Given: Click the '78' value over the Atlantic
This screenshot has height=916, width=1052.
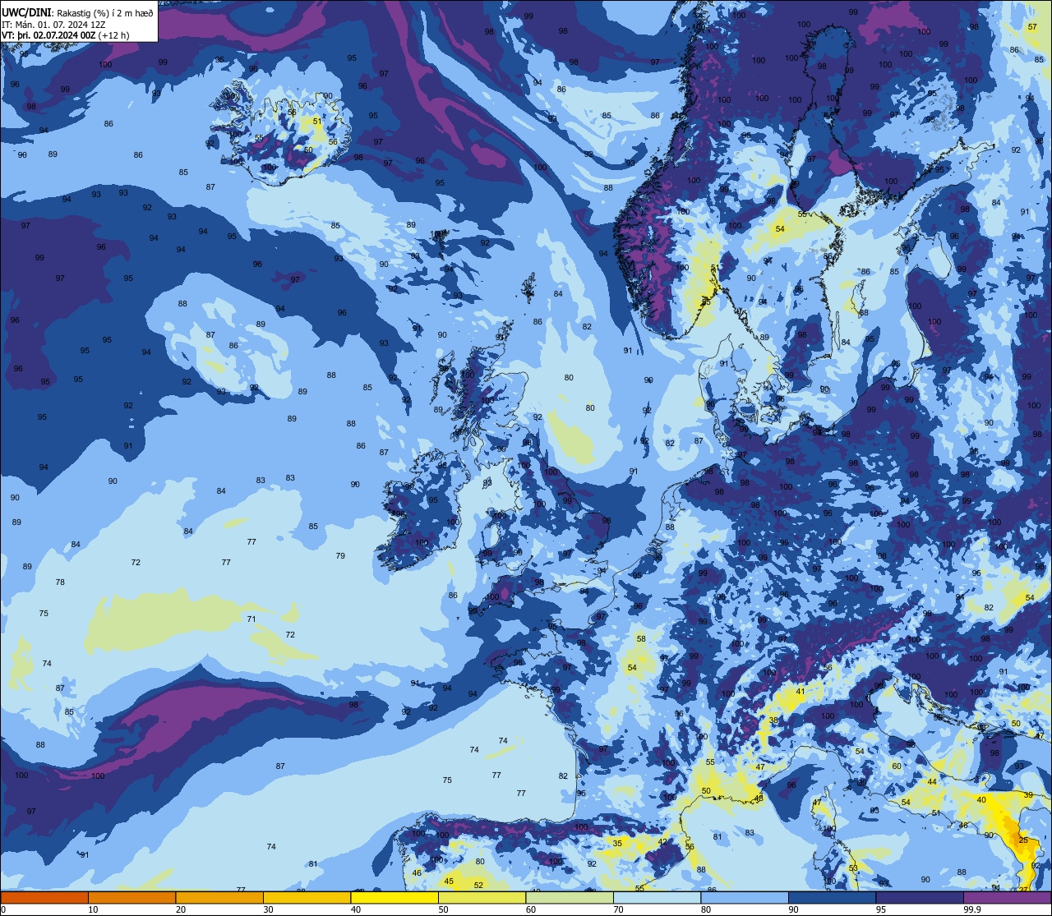Looking at the screenshot, I should (x=60, y=582).
